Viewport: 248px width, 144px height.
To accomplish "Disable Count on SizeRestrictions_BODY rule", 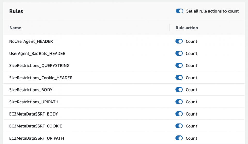I will click(179, 90).
